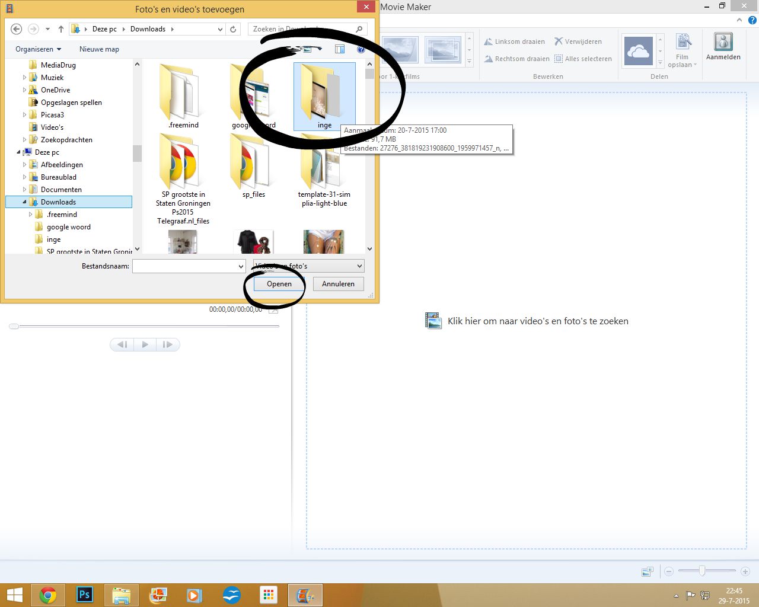Click the media player taskbar icon

pyautogui.click(x=195, y=595)
